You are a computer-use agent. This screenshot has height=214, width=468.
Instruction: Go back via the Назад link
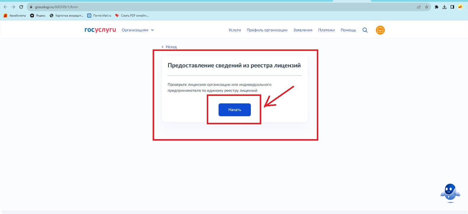169,47
